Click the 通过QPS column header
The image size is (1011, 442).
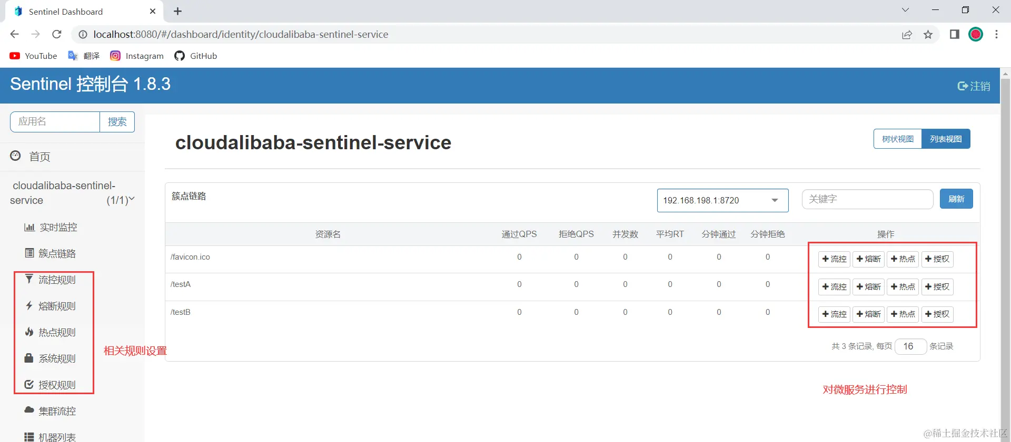(x=519, y=234)
